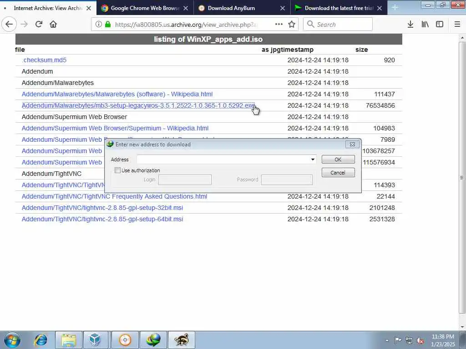Open the Firefox hamburger menu

pyautogui.click(x=457, y=25)
